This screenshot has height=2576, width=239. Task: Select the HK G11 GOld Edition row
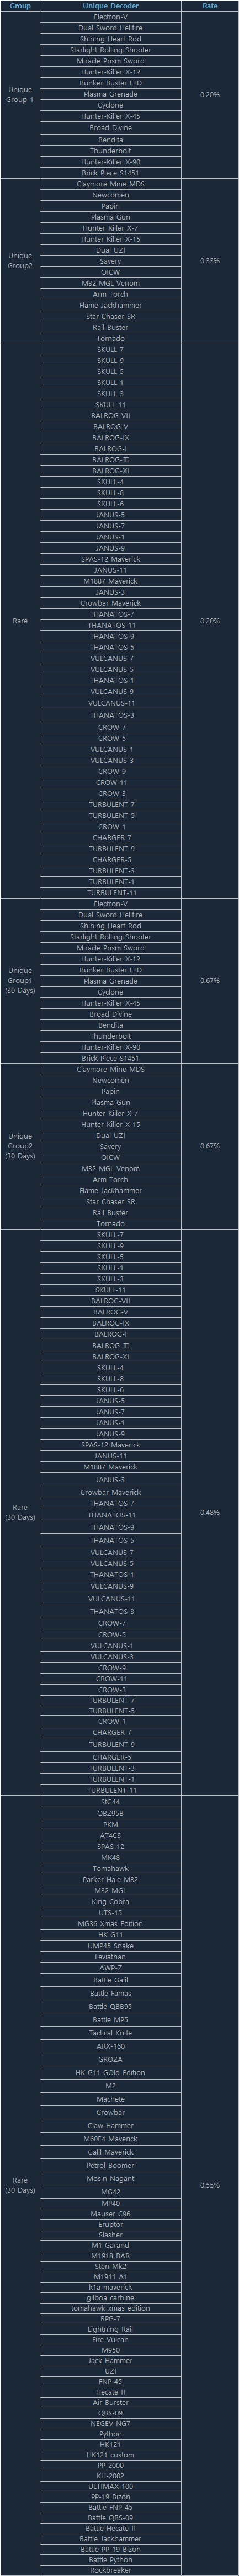pos(110,2073)
